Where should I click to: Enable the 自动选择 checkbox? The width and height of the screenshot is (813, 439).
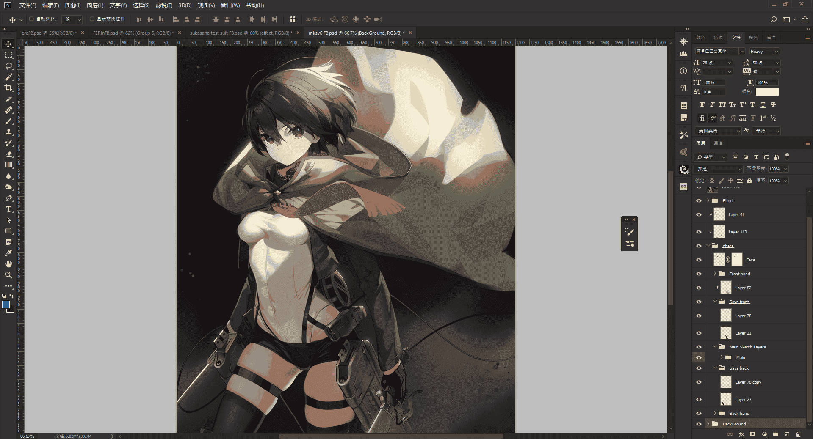coord(31,19)
